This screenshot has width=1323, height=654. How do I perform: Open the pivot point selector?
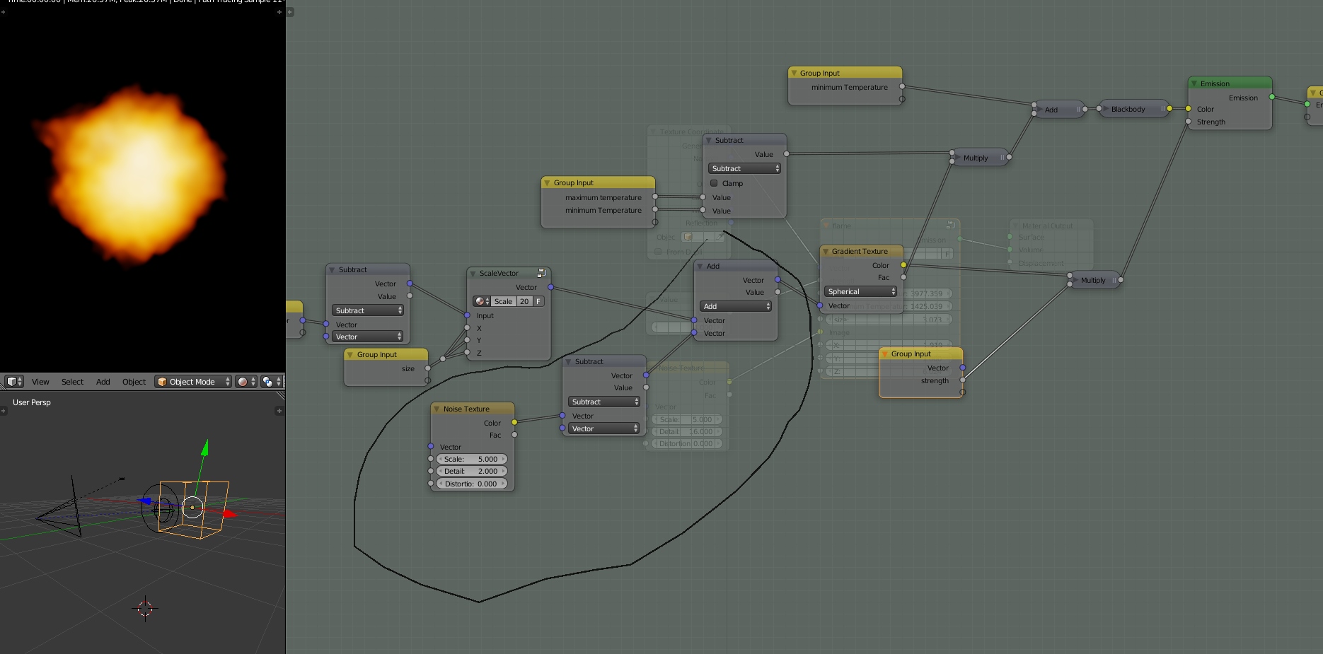point(272,382)
